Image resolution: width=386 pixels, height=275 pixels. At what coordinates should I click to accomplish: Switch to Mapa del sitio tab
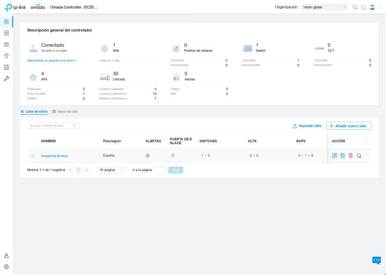[65, 112]
